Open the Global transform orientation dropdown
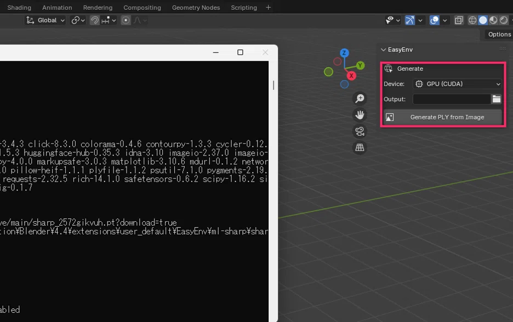 45,20
